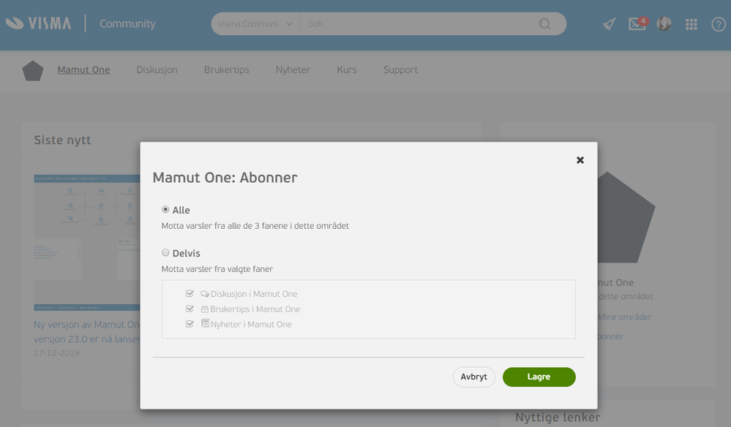Screen dimensions: 731x427
Task: Click the help question mark icon
Action: [719, 24]
